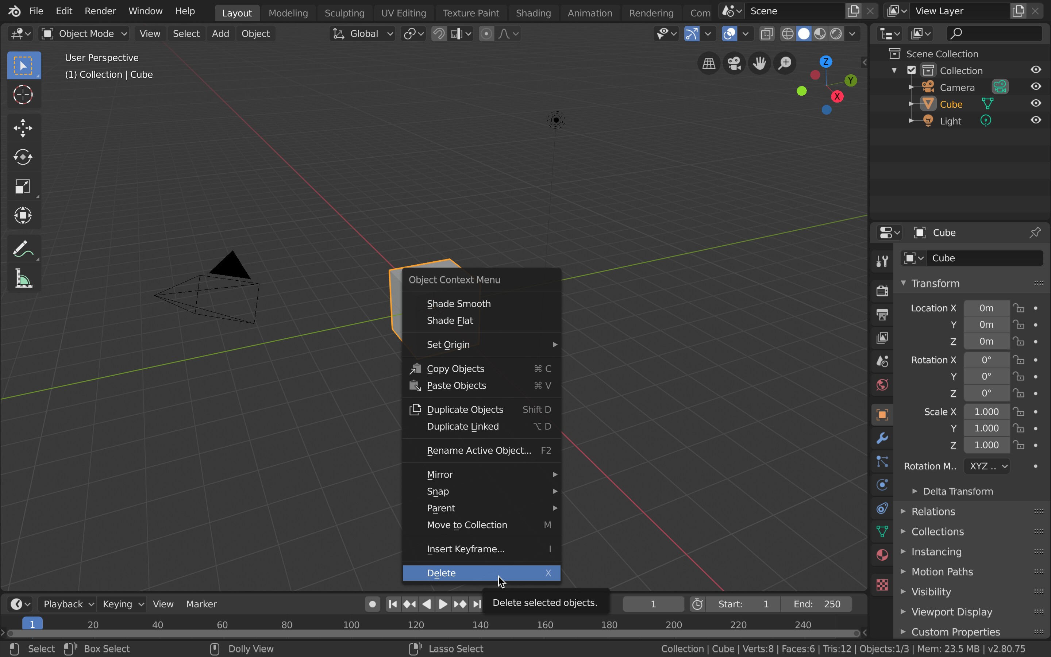Open the Output properties tab

[x=882, y=314]
